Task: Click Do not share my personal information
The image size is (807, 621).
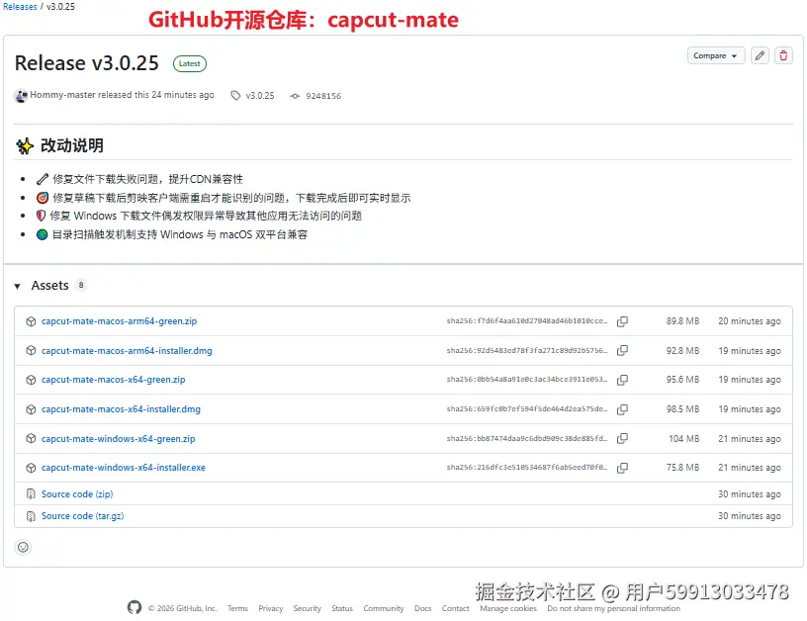Action: pyautogui.click(x=613, y=609)
